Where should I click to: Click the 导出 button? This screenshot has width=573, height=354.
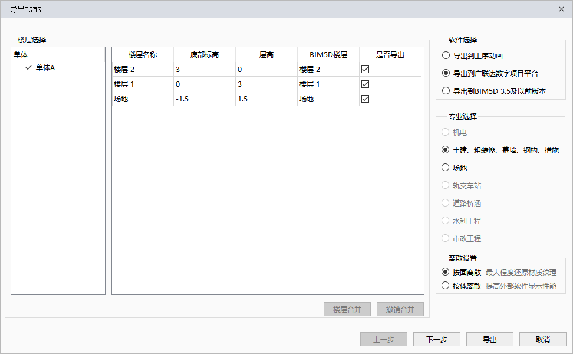[x=490, y=339]
